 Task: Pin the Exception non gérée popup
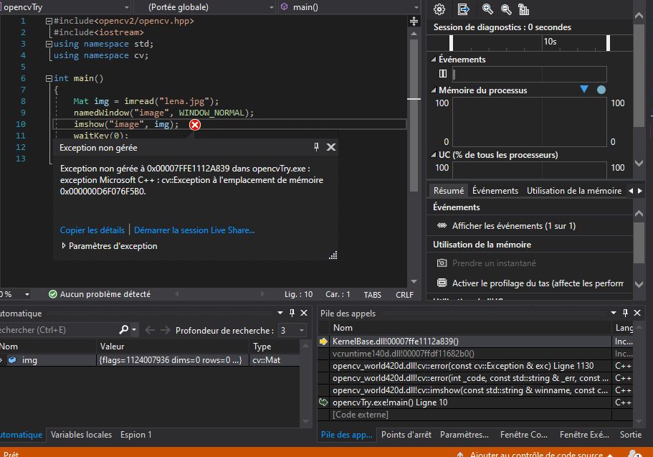point(317,147)
